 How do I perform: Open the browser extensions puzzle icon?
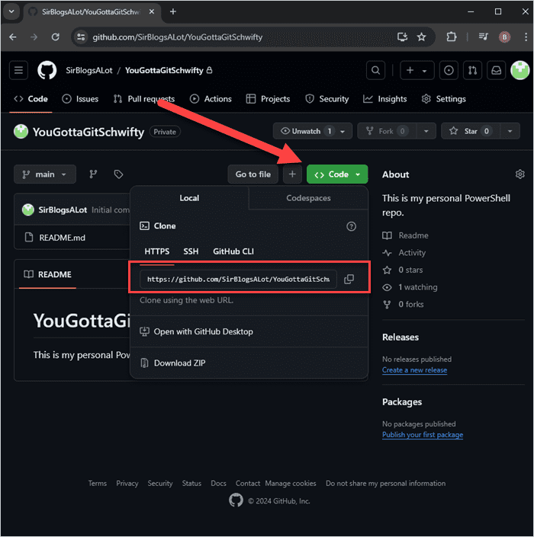coord(452,37)
